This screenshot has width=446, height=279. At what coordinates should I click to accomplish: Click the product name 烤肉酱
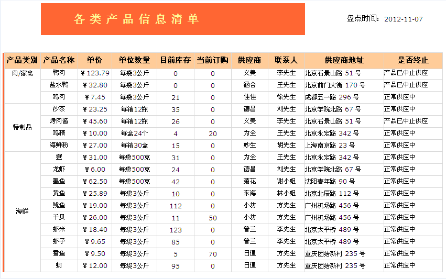(x=59, y=121)
